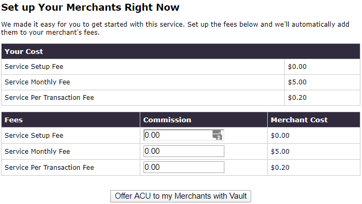Focus the Service Setup Fee commission input
The width and height of the screenshot is (362, 204).
pos(184,135)
